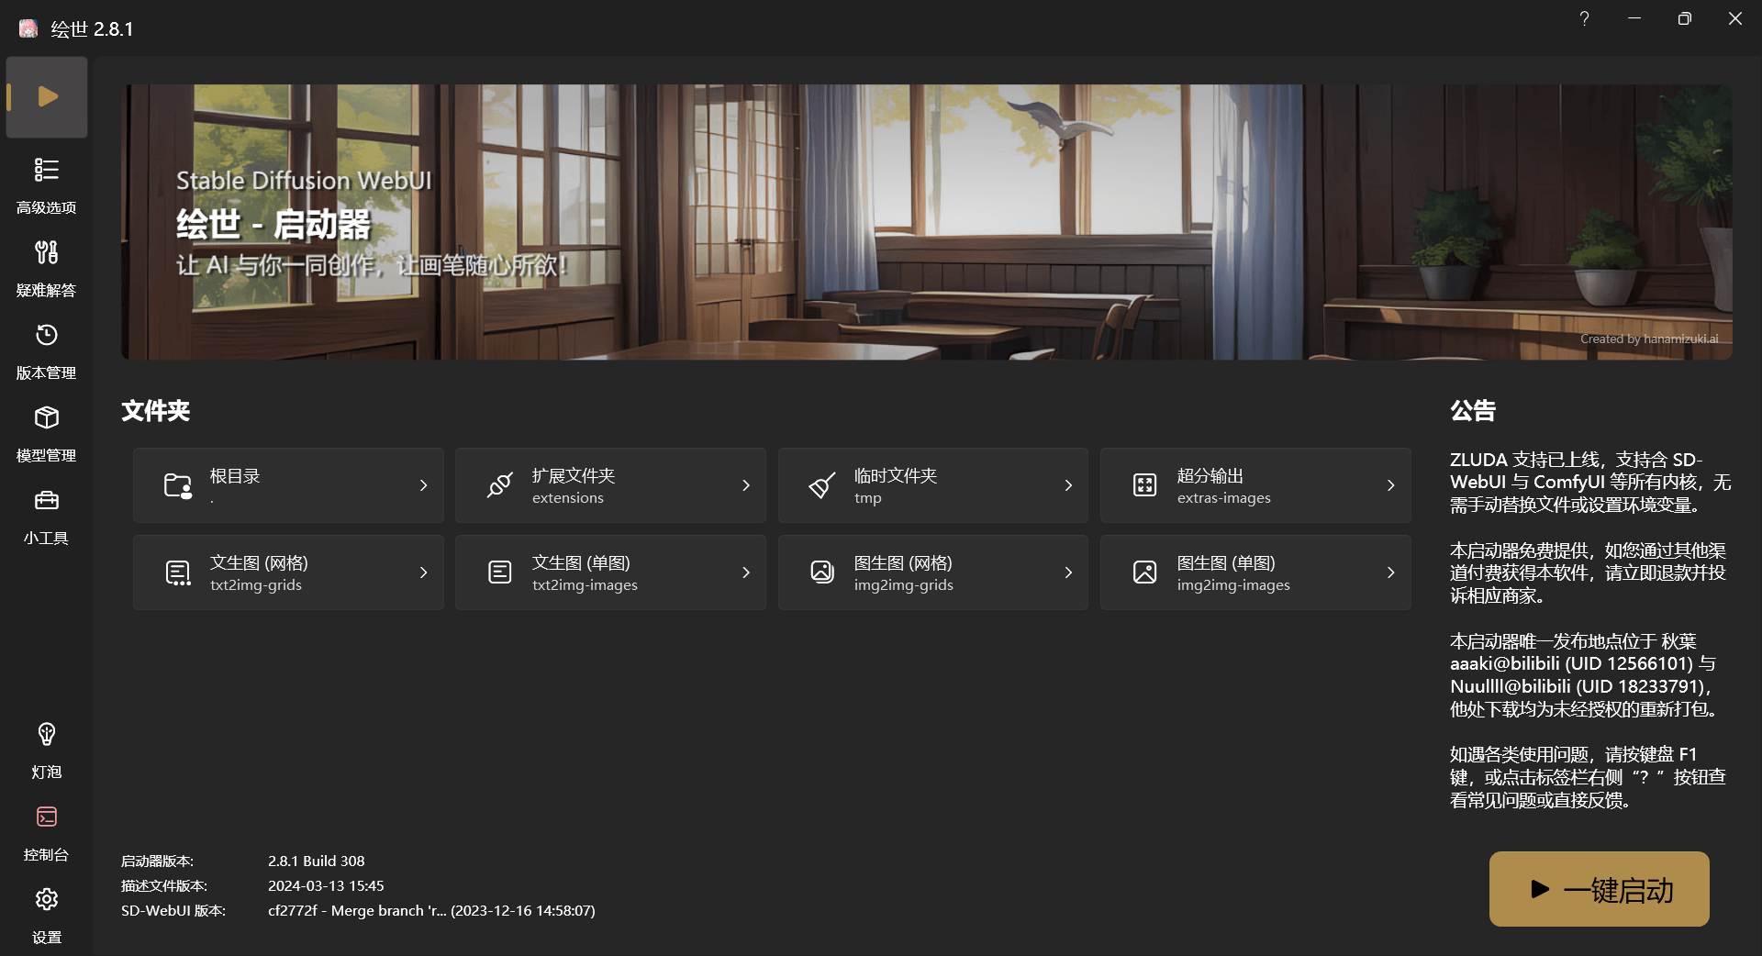The height and width of the screenshot is (956, 1762).
Task: Click the 超分输出 upscale icon
Action: pos(1144,485)
